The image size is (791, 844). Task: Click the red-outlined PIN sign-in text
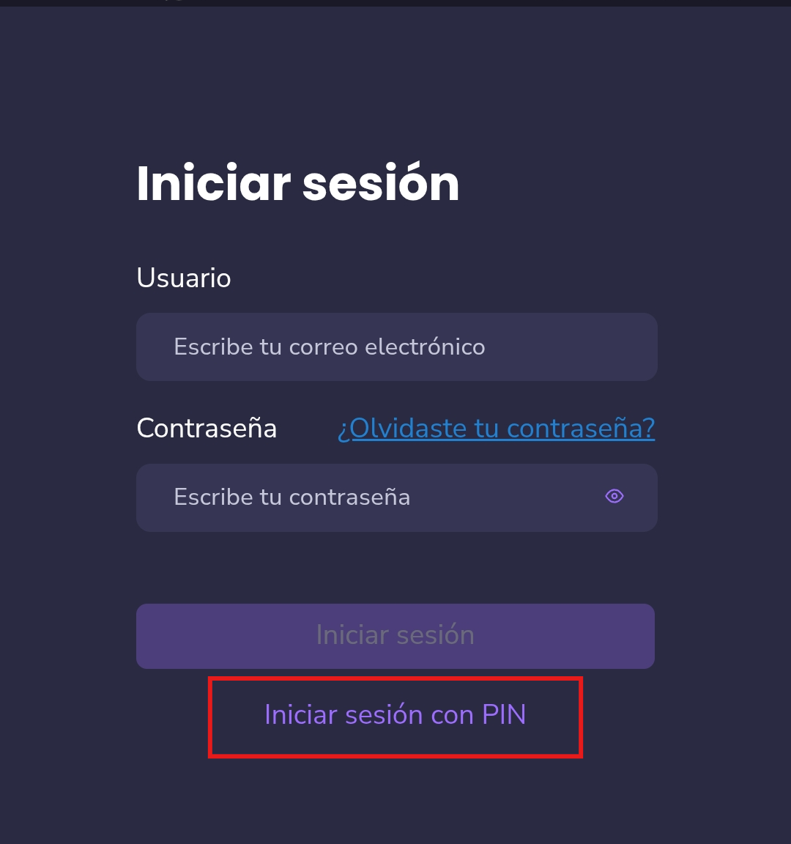point(395,715)
